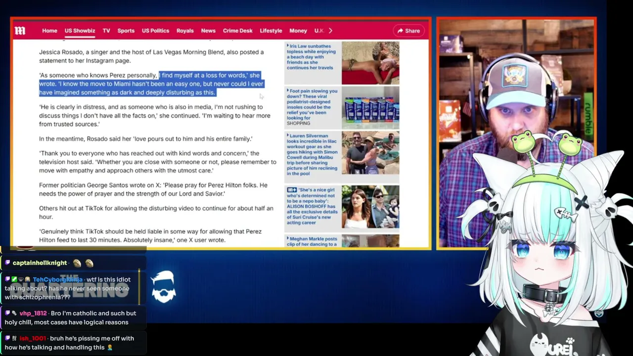Open the Money section
Viewport: 633px width, 356px height.
coord(298,31)
